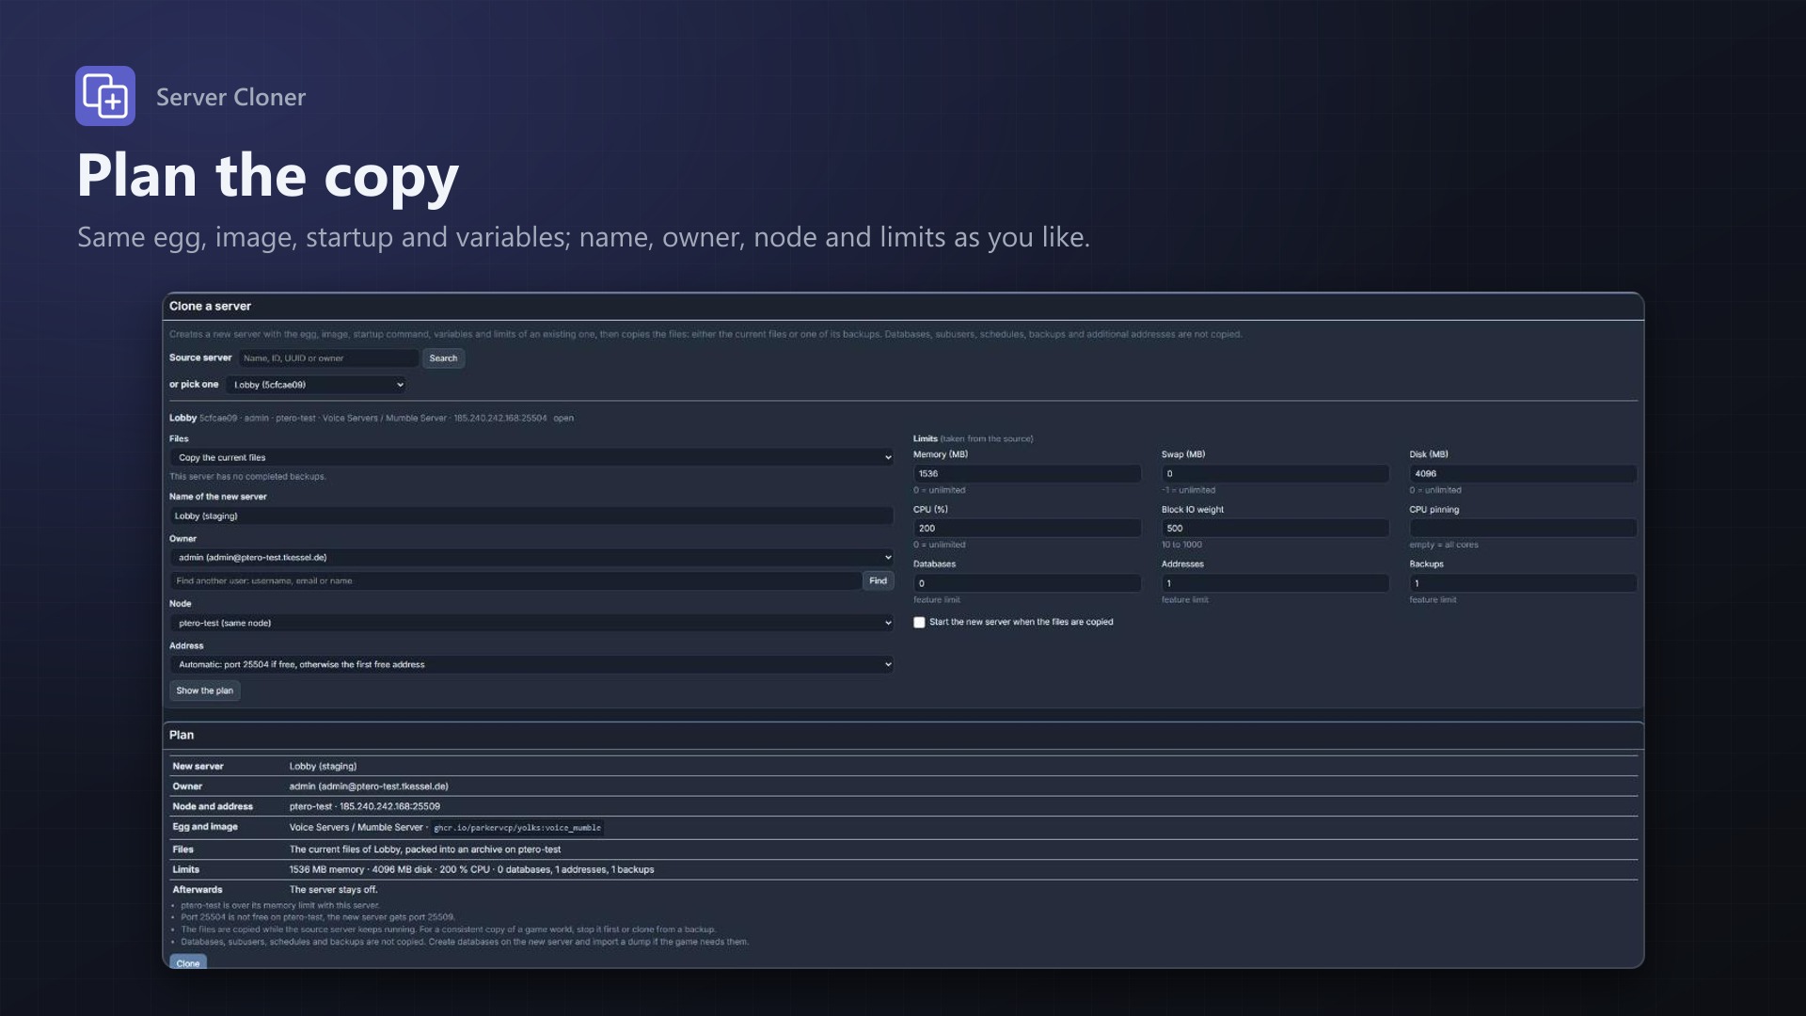Click the CPU pinning input field

1523,529
